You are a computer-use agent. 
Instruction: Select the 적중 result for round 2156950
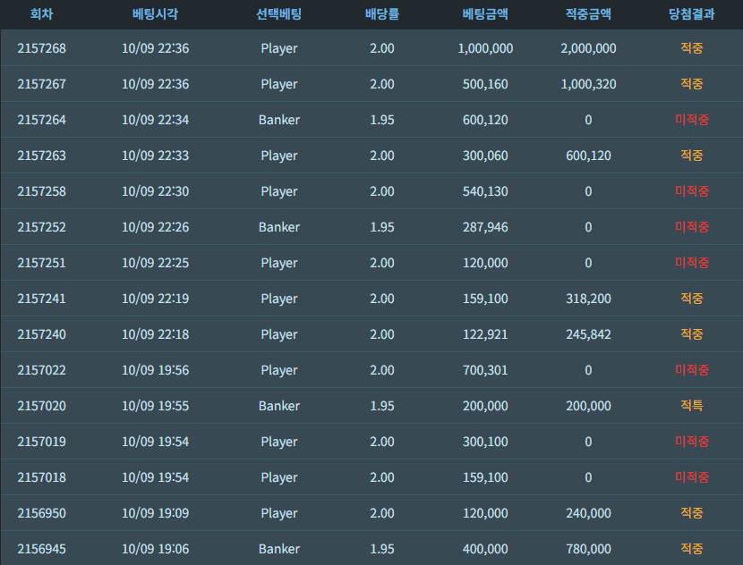[x=692, y=513]
